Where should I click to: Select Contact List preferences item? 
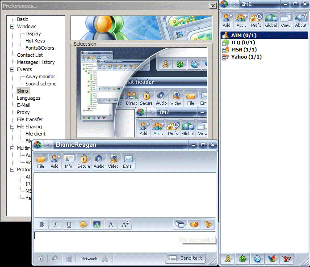[30, 55]
